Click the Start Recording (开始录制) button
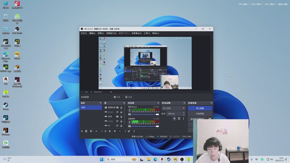This screenshot has width=290, height=163. 200,114
